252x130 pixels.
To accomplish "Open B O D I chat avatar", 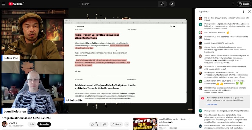I will (x=200, y=18).
